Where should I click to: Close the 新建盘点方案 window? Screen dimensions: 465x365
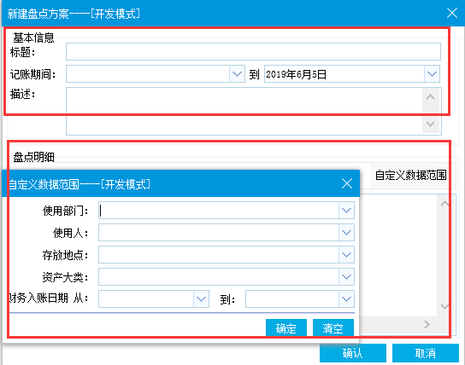(452, 13)
